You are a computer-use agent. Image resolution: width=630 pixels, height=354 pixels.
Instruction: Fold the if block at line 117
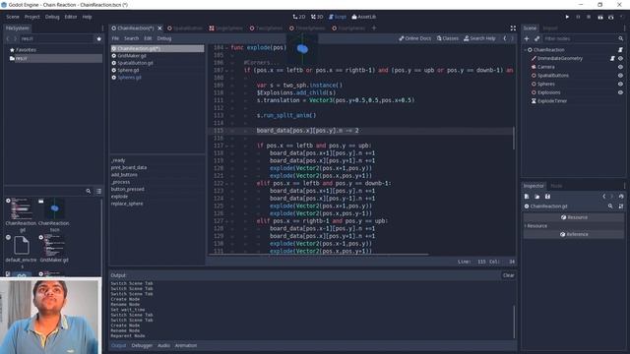[227, 146]
